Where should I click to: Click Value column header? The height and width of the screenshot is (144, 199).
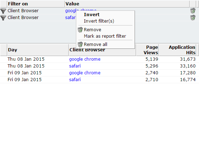click(127, 4)
